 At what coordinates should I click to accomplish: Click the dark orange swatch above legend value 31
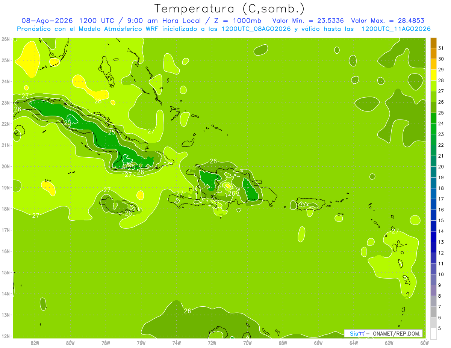[433, 43]
